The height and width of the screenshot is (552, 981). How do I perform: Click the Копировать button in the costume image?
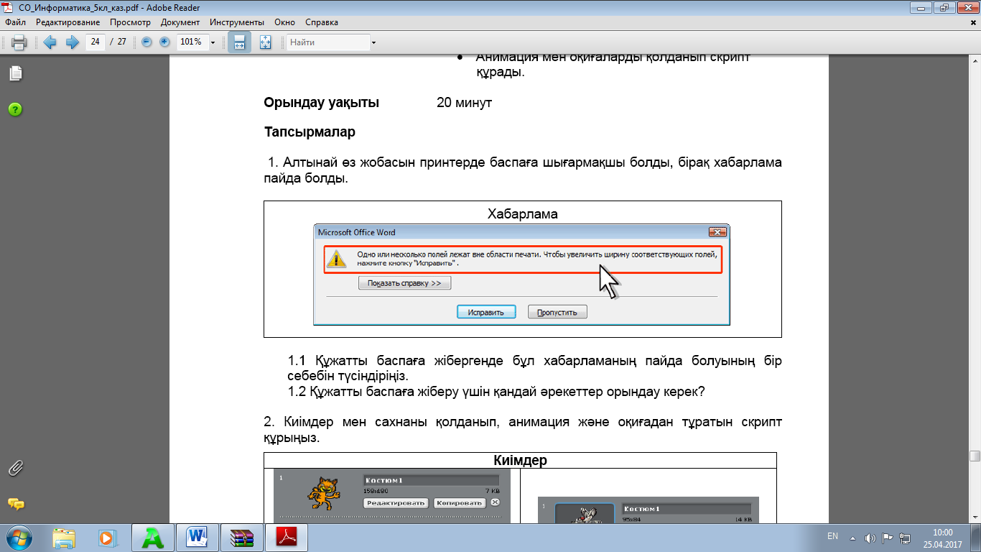(460, 503)
